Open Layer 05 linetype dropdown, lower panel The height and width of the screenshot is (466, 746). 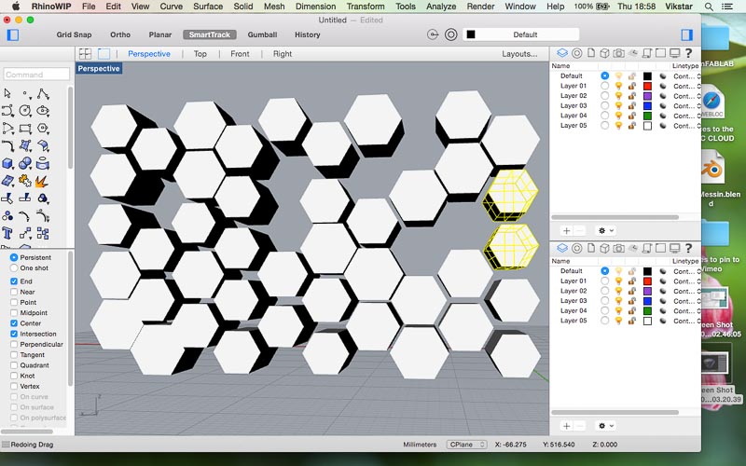tap(686, 321)
